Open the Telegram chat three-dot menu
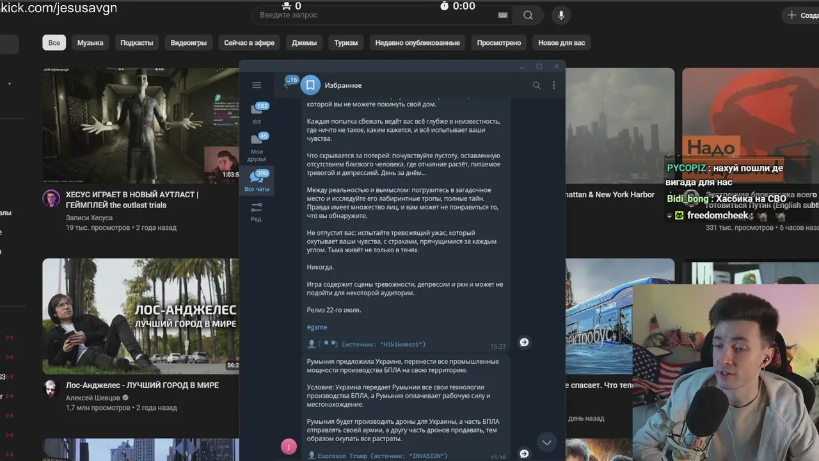The width and height of the screenshot is (819, 461). pyautogui.click(x=553, y=85)
